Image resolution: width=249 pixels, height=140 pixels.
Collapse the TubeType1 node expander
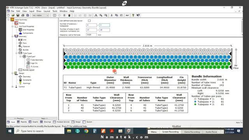click(x=20, y=56)
